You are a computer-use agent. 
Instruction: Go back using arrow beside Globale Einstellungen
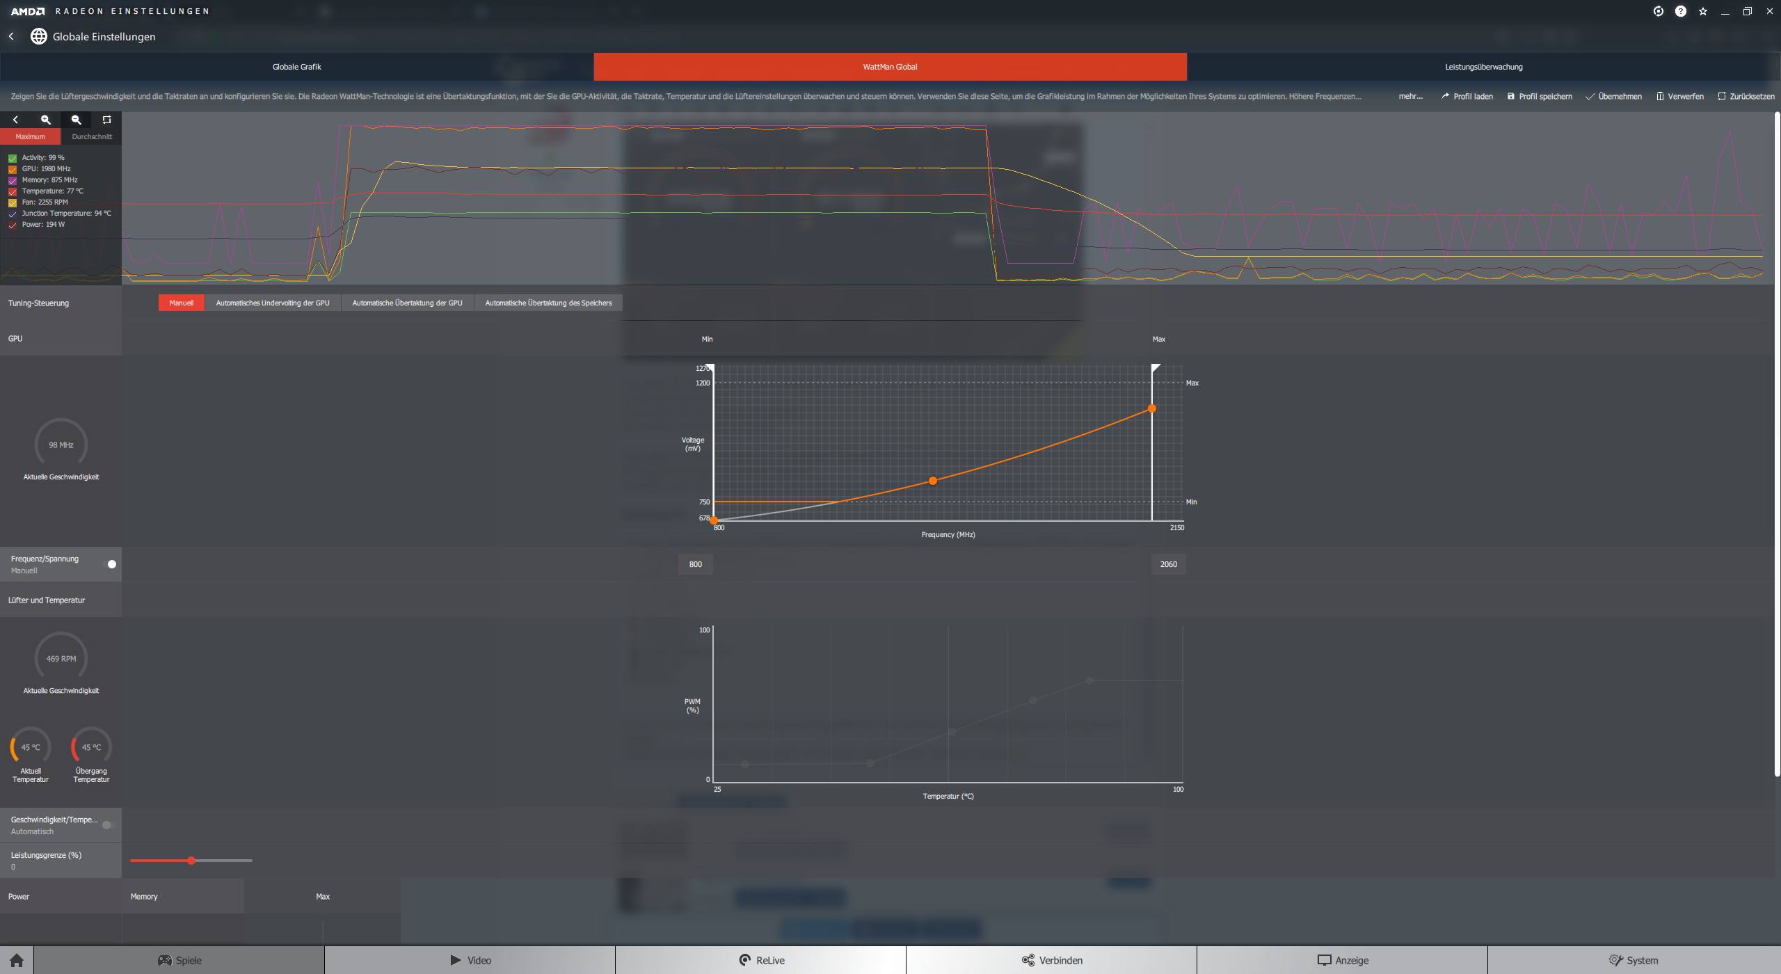(x=12, y=36)
